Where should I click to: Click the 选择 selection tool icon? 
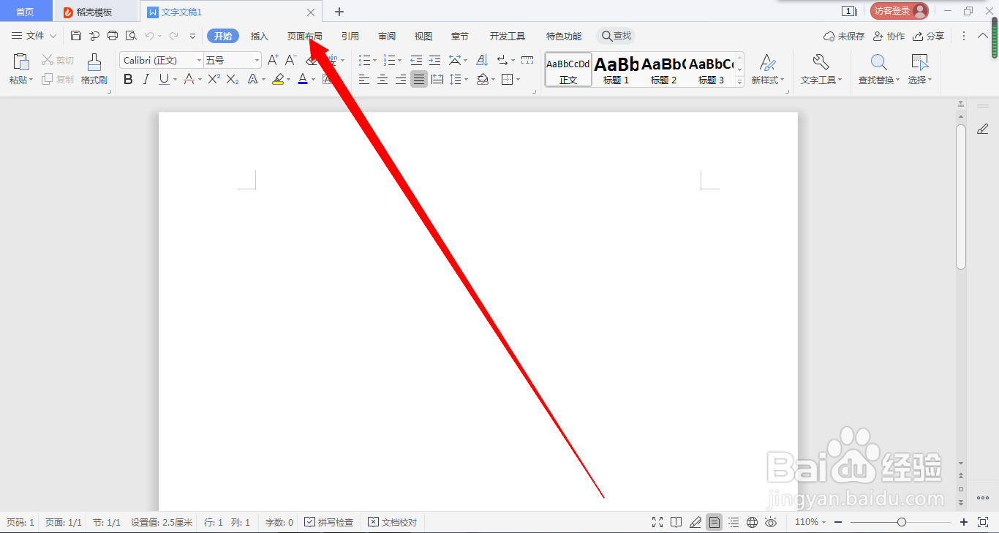tap(919, 62)
